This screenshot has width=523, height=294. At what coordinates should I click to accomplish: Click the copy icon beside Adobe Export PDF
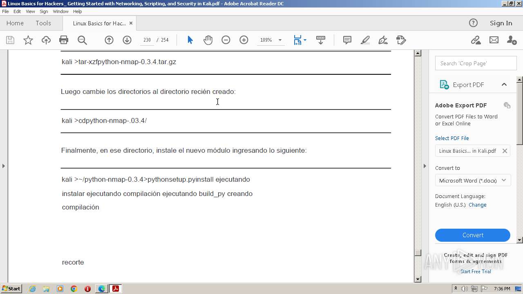pos(507,105)
